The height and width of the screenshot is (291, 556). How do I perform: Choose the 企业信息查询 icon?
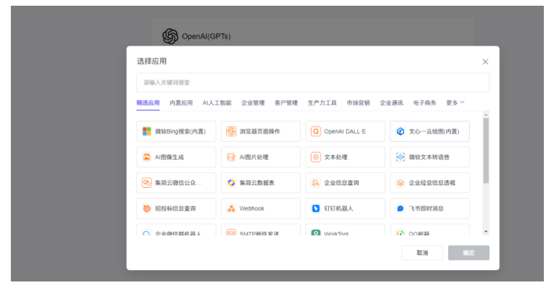click(x=315, y=183)
